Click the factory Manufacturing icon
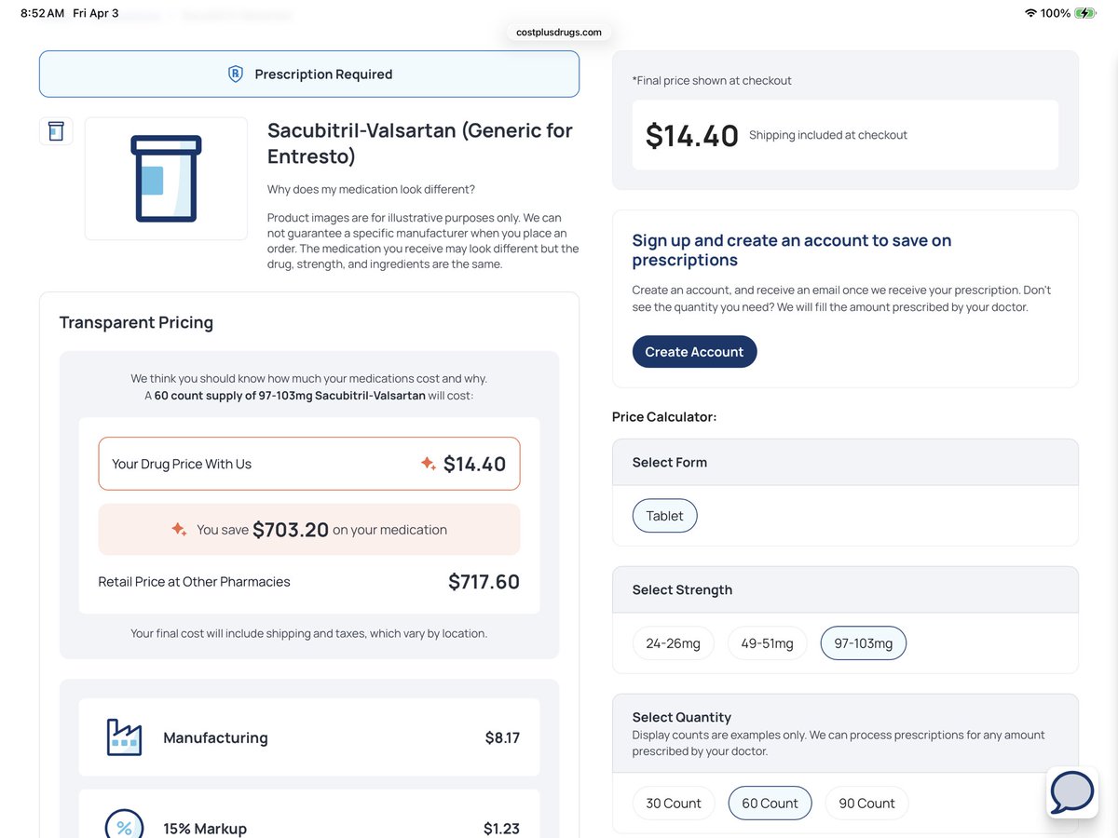The width and height of the screenshot is (1118, 838). click(x=124, y=737)
